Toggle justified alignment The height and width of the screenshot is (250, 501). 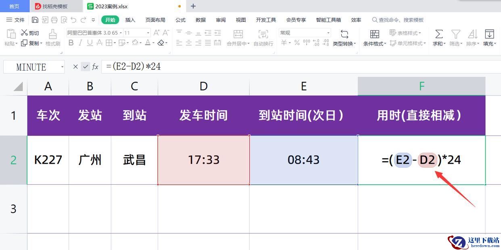[x=208, y=43]
